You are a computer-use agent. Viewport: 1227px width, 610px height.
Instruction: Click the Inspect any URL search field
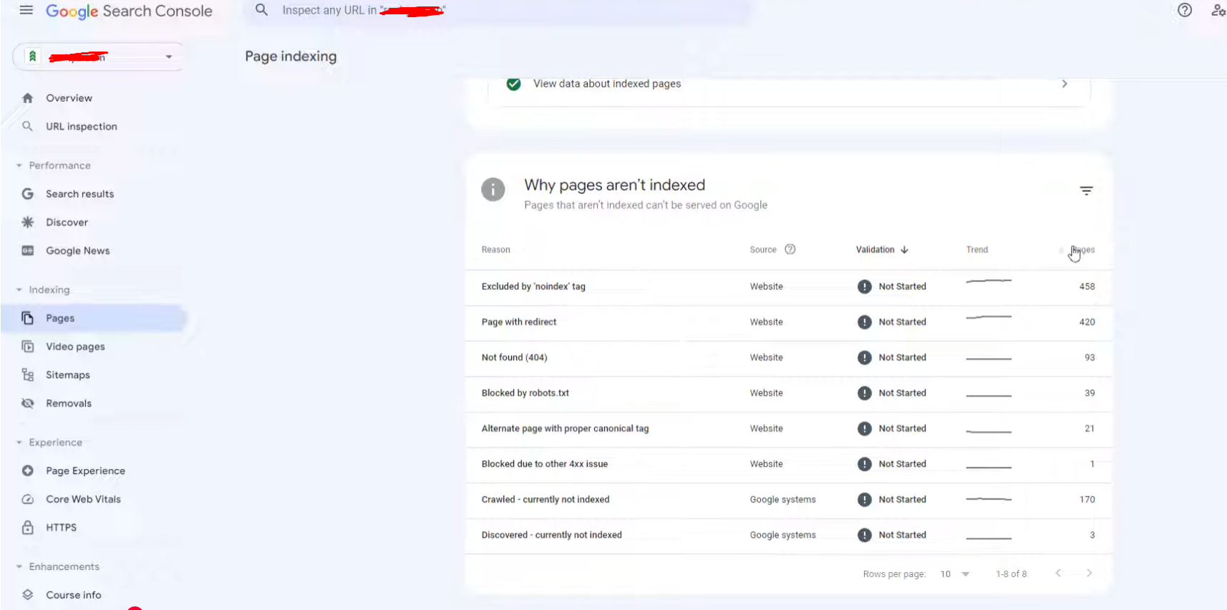pos(498,11)
